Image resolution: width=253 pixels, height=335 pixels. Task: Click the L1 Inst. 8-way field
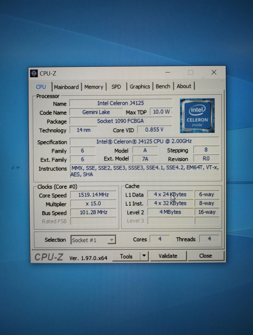[207, 203]
